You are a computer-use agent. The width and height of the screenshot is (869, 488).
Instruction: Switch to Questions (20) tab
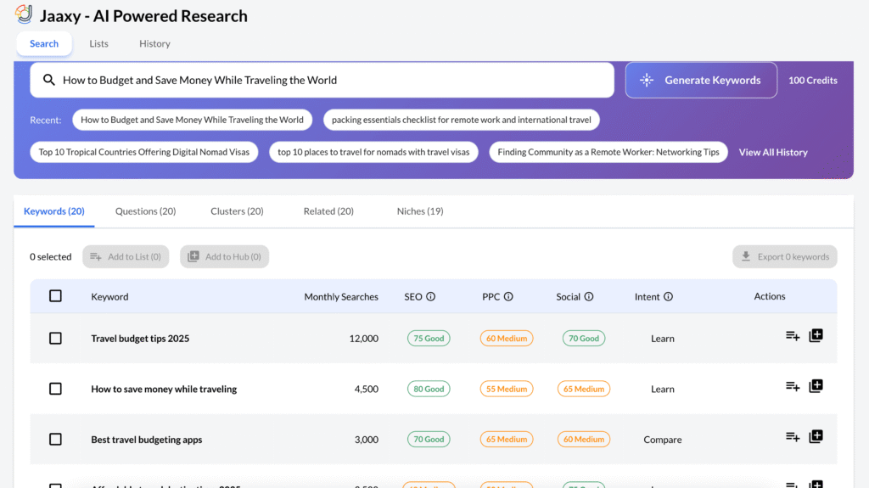145,211
